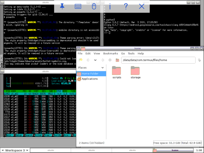The height and width of the screenshot is (153, 204).
Task: Open the Places side pane dropdown
Action: (x=102, y=68)
